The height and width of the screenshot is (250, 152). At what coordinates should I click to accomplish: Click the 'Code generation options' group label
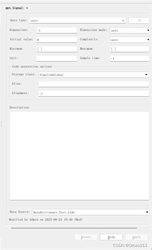tap(32, 67)
